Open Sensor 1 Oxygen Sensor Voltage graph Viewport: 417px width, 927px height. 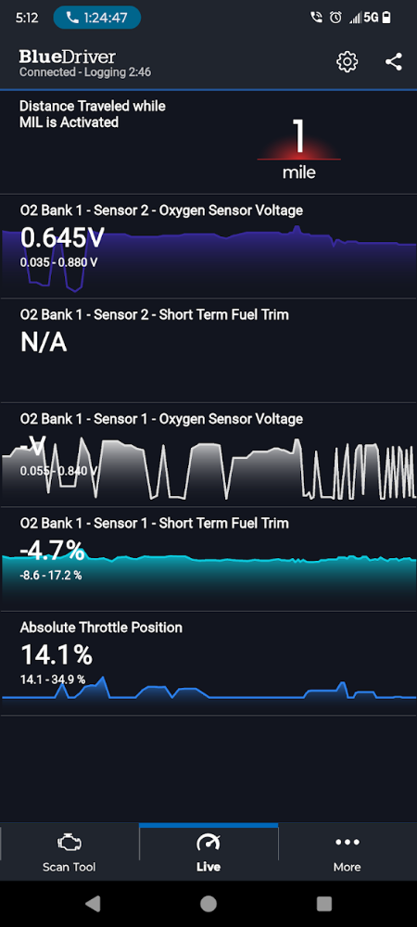208,454
